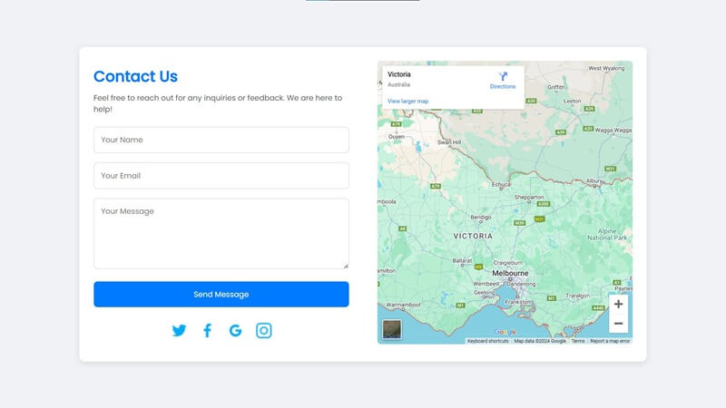The width and height of the screenshot is (726, 408).
Task: Click the Google logo on the map
Action: tap(505, 332)
